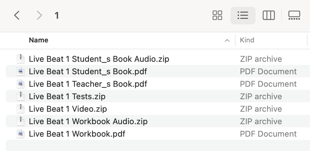
Task: Select the list view button
Action: [243, 15]
